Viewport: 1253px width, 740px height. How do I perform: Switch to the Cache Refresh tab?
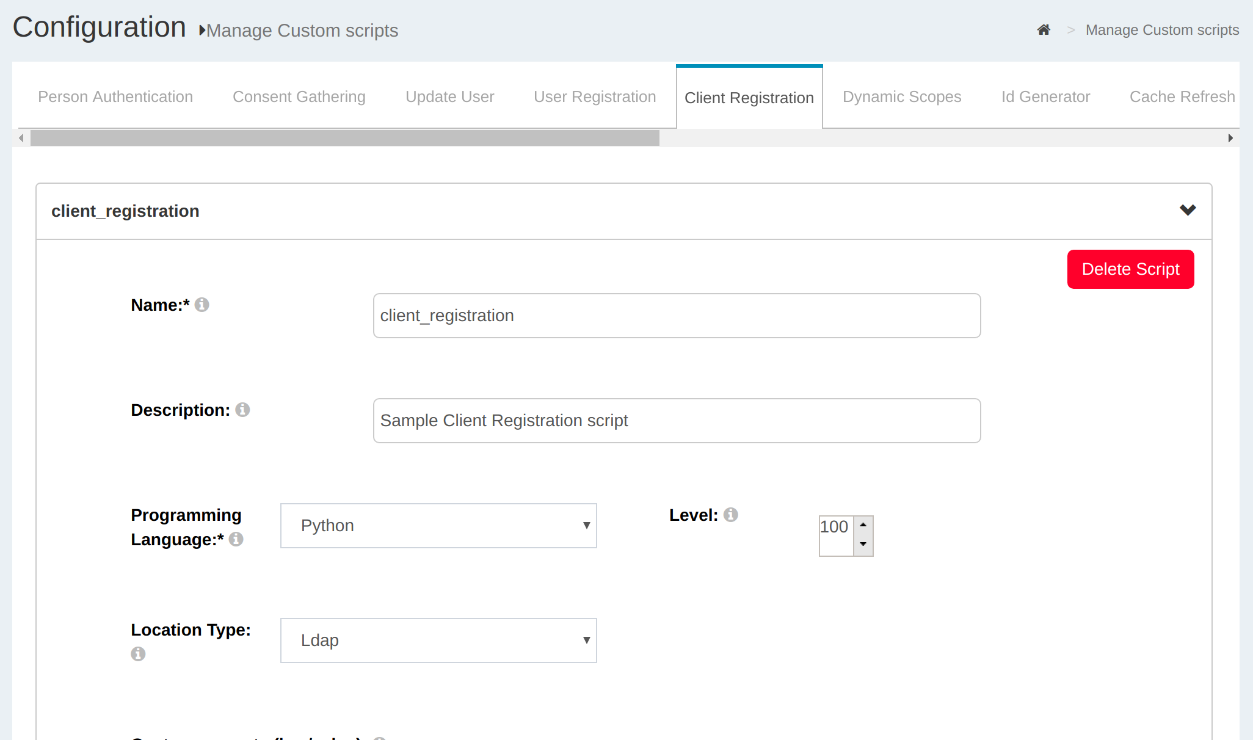1182,96
